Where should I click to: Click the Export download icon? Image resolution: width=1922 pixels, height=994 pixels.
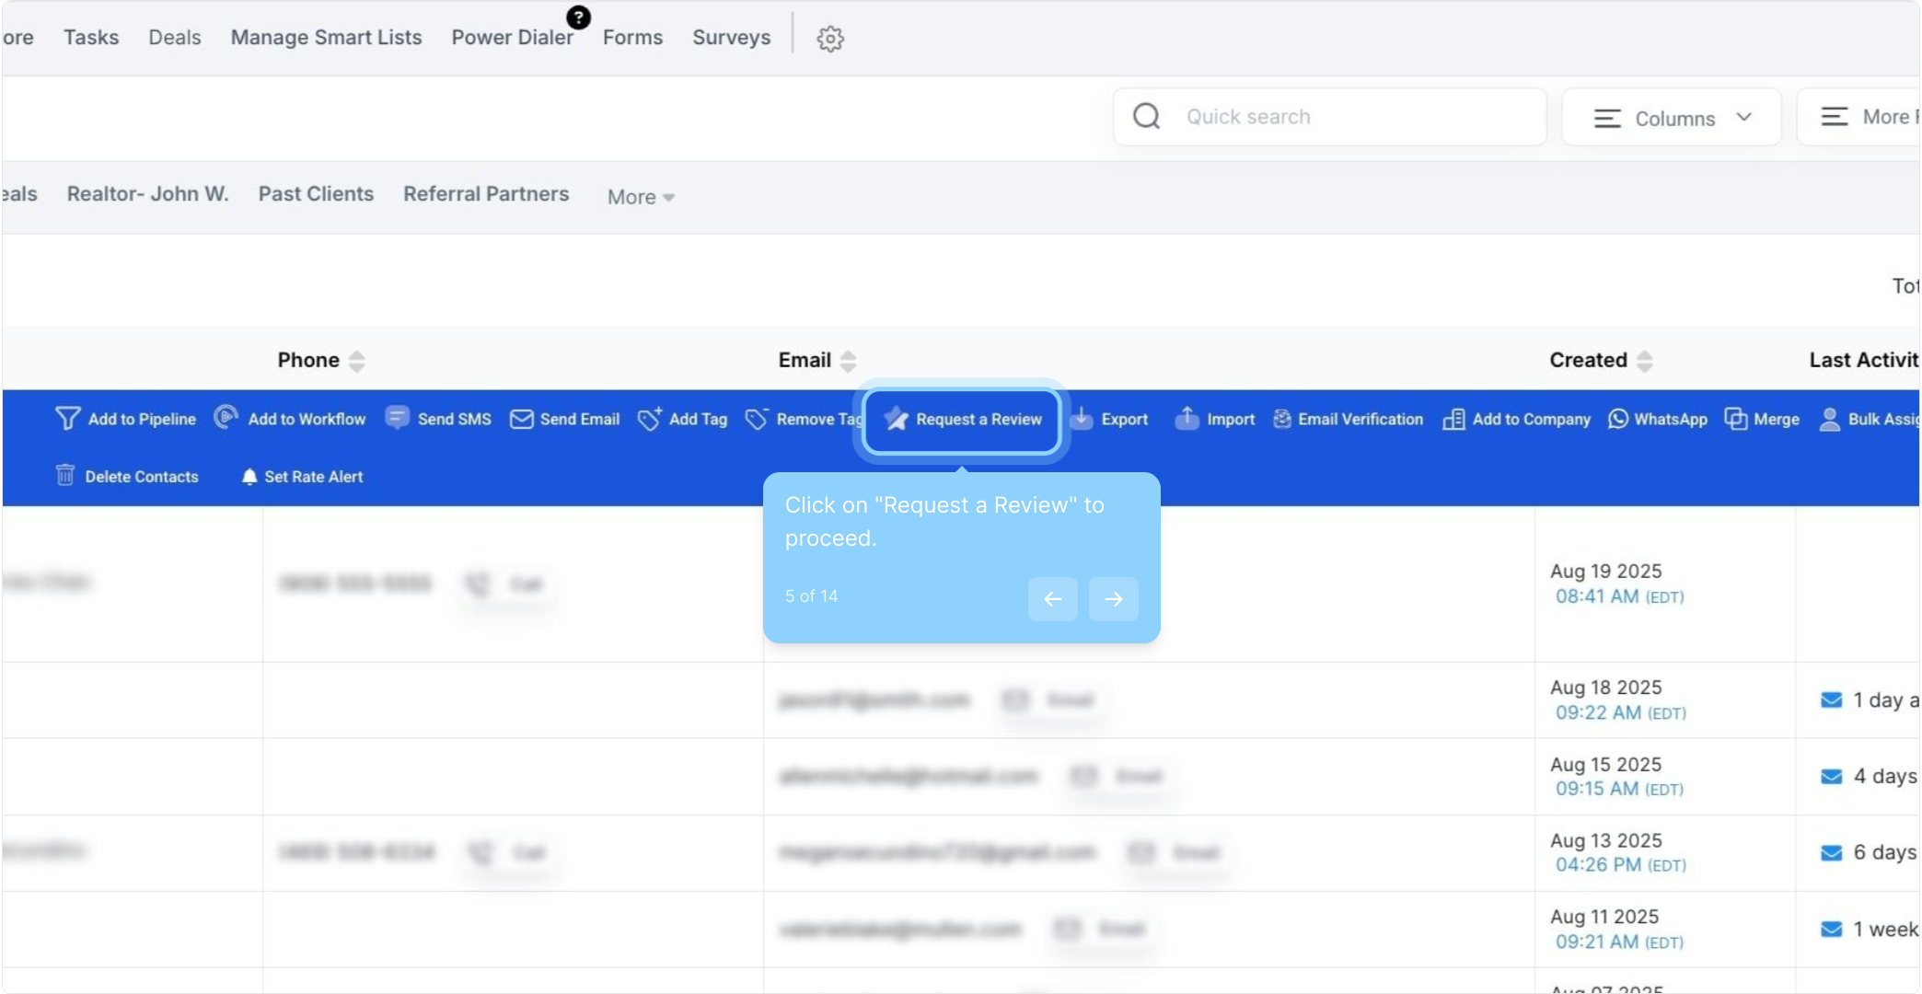(x=1083, y=419)
